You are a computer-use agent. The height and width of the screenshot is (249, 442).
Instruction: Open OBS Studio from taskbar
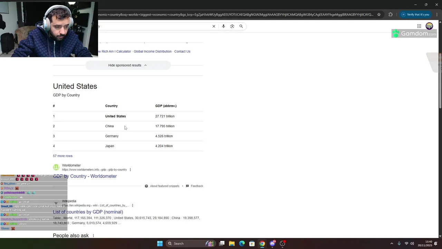[282, 243]
